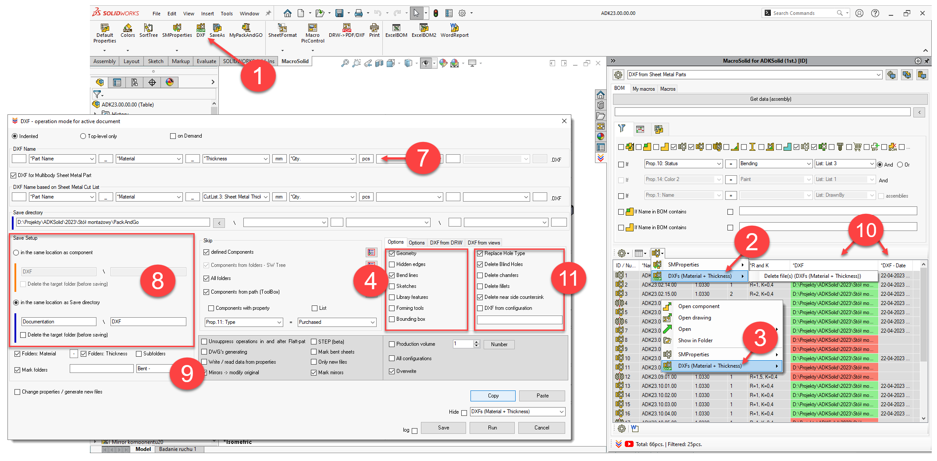Open the SMProperties macro

pyautogui.click(x=177, y=31)
